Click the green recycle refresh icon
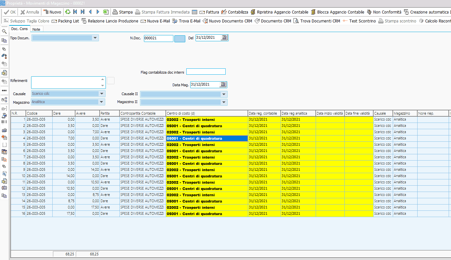451x260 pixels. click(x=68, y=12)
